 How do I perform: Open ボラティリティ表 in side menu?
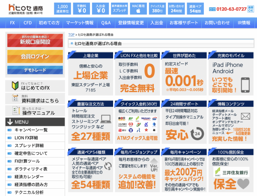pos(35,169)
